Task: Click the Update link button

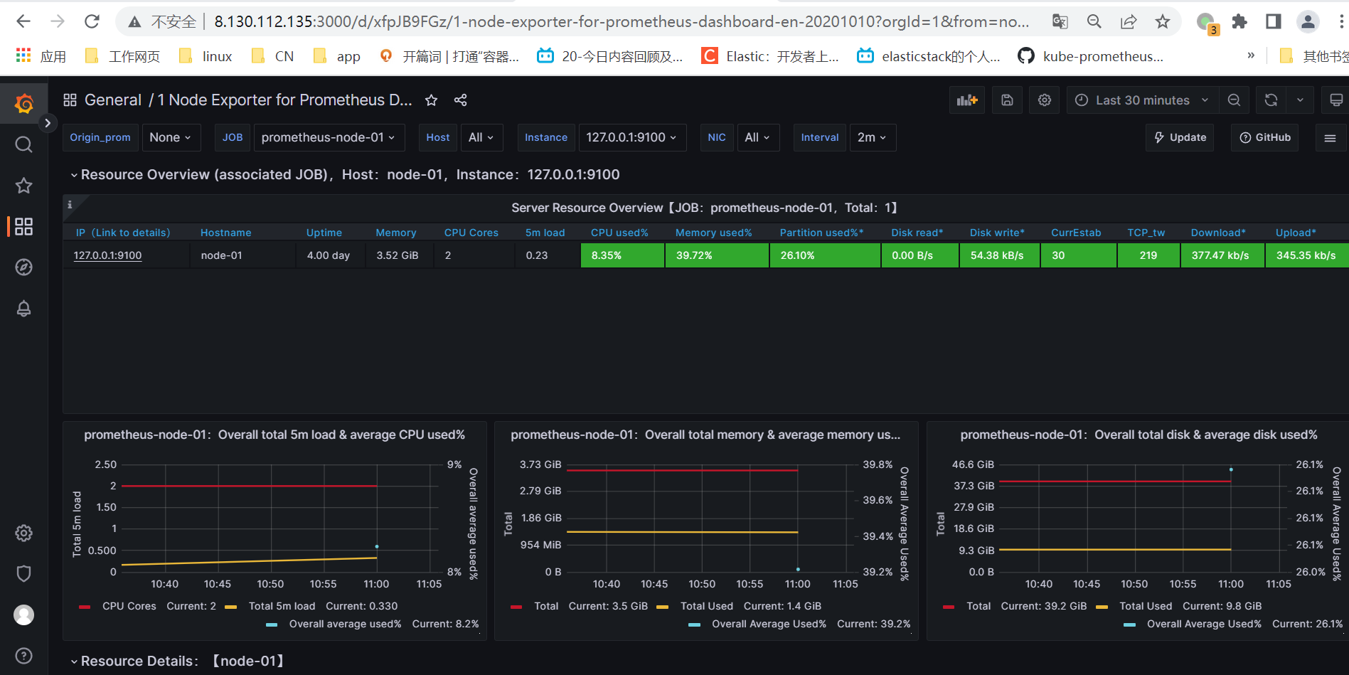Action: point(1180,137)
